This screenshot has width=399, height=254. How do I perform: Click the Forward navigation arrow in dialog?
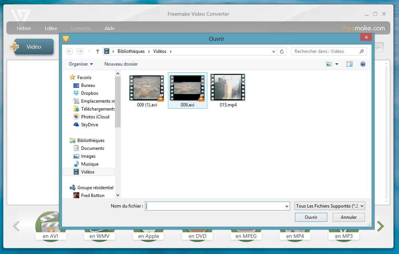click(x=80, y=51)
